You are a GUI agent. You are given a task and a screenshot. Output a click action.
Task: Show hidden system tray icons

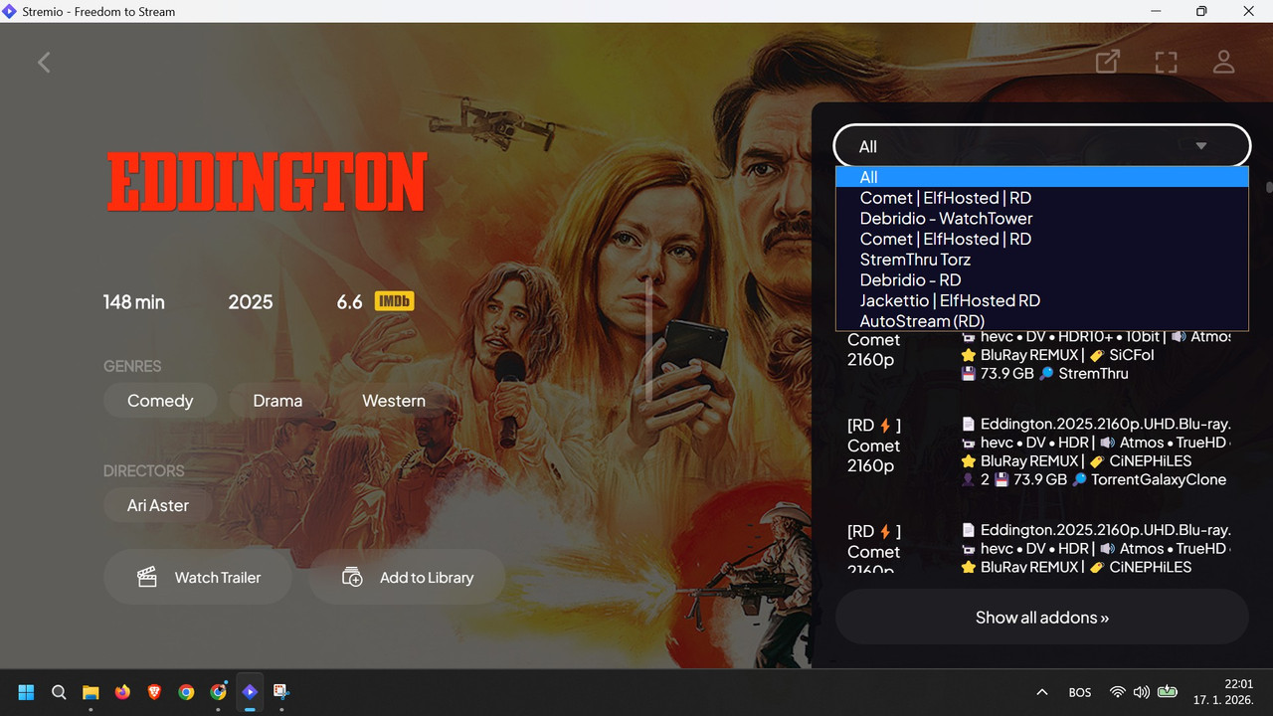click(x=1042, y=692)
